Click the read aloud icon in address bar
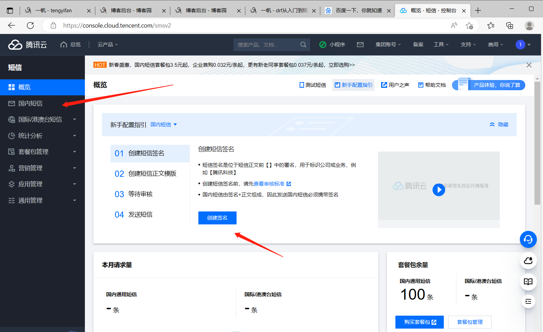 point(454,26)
